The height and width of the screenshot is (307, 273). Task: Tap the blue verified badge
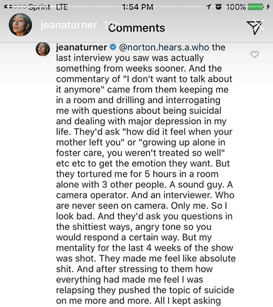[113, 47]
